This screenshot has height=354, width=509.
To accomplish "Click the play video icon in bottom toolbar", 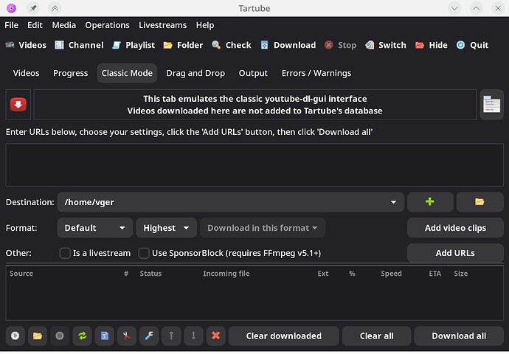I will pos(15,336).
